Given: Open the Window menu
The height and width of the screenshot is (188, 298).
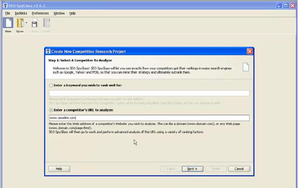Looking at the screenshot, I should pos(59,13).
